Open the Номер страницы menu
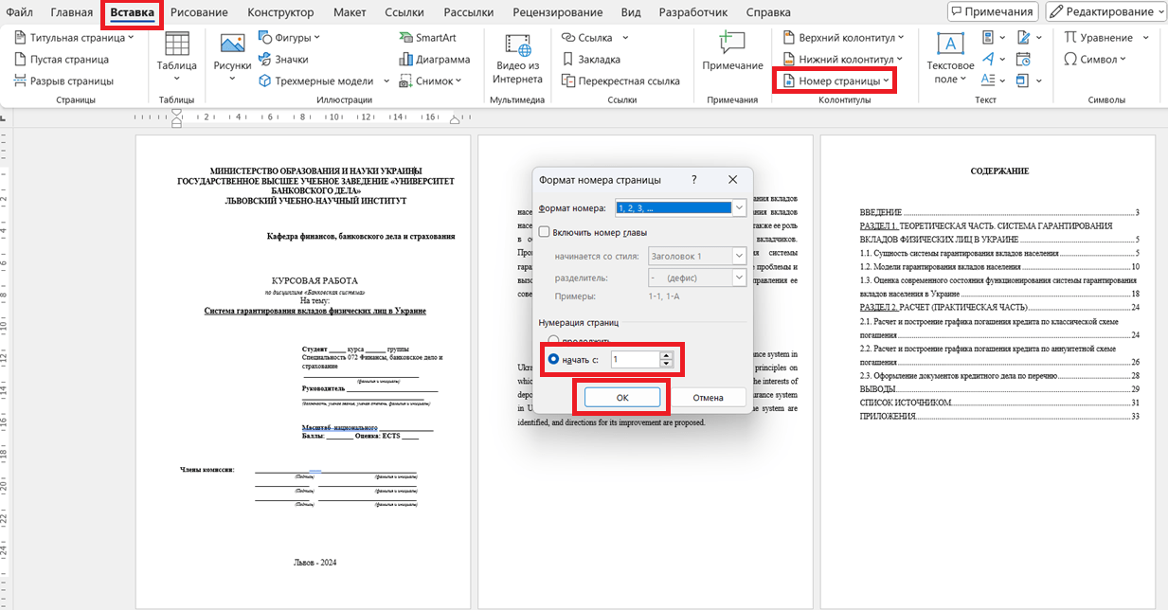The height and width of the screenshot is (610, 1168). click(835, 81)
